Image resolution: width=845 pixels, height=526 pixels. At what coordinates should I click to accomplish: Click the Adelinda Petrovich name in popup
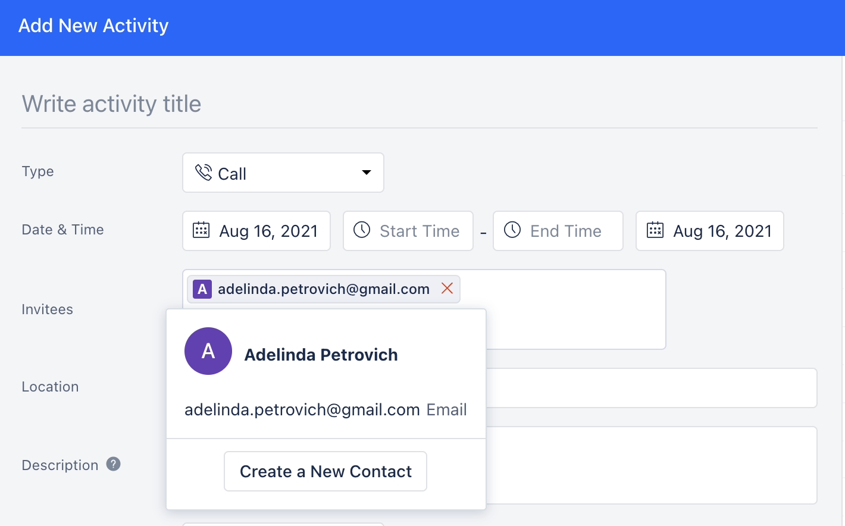(321, 355)
